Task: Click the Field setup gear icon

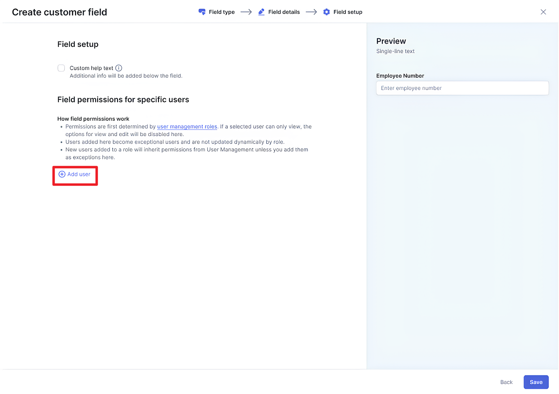Action: [326, 12]
